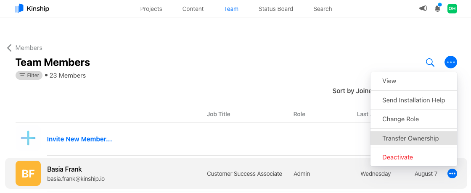Go back using the Members chevron
The image size is (471, 193).
point(9,48)
